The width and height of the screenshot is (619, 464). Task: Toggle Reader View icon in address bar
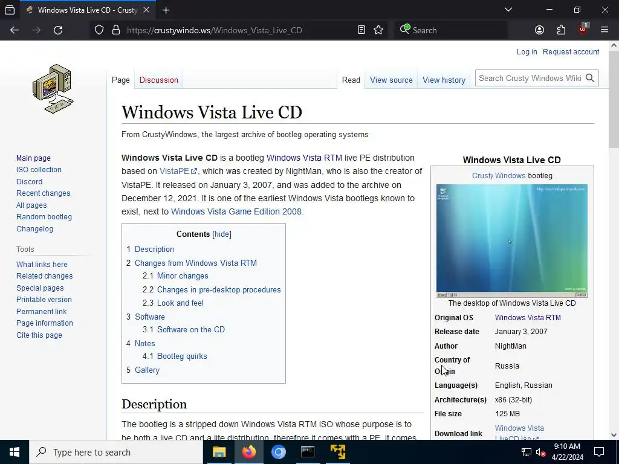[x=361, y=30]
